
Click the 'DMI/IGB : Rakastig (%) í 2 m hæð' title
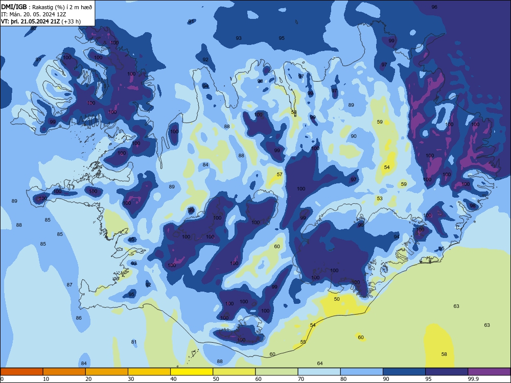click(47, 7)
